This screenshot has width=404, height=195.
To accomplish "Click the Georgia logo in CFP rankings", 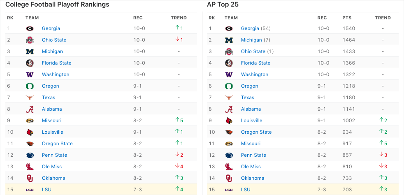I will [x=30, y=28].
